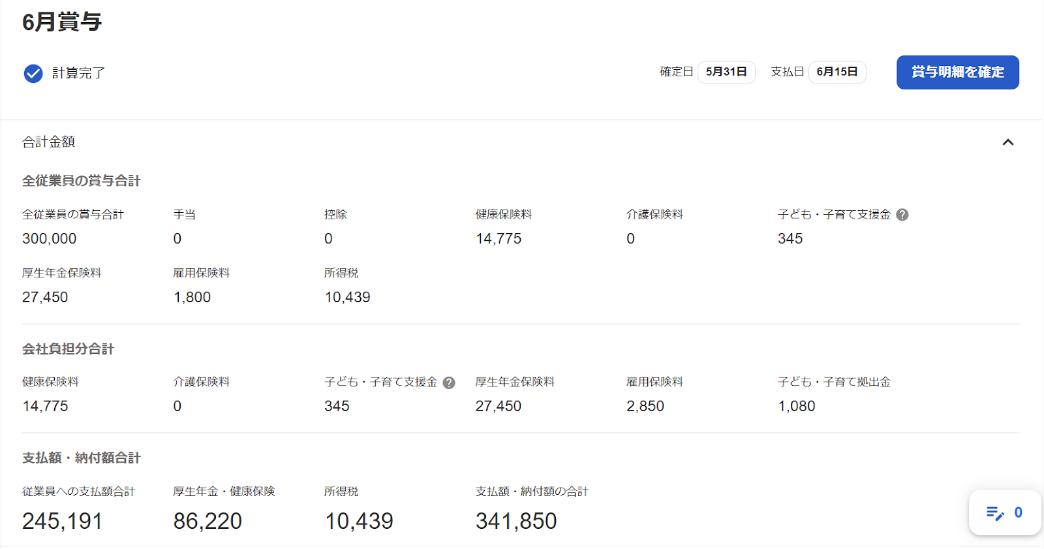Open the notes widget showing 0

(1005, 512)
